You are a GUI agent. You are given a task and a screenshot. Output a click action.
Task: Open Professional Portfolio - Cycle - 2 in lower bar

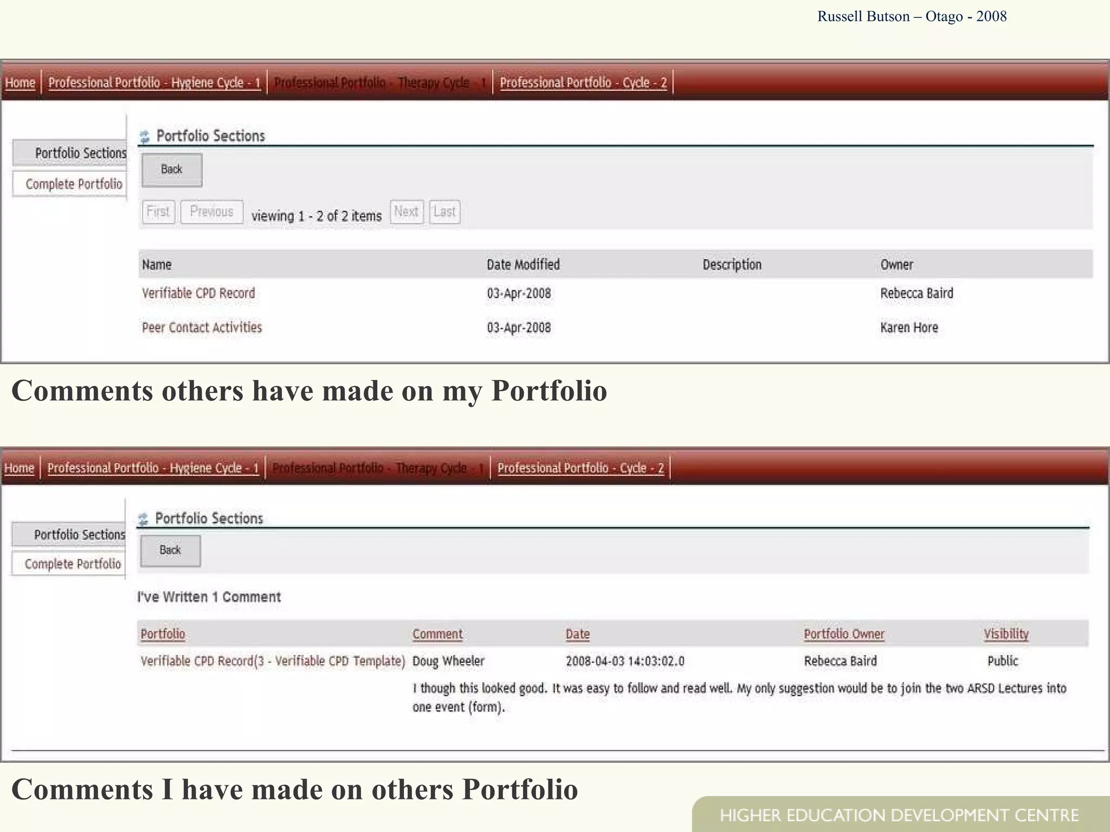tap(580, 468)
